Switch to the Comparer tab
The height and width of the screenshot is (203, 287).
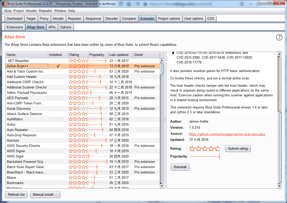click(x=129, y=19)
